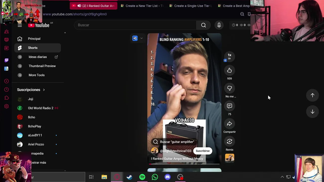Open Twitch in Opera GX sidebar
This screenshot has height=182, width=324.
pyautogui.click(x=7, y=60)
